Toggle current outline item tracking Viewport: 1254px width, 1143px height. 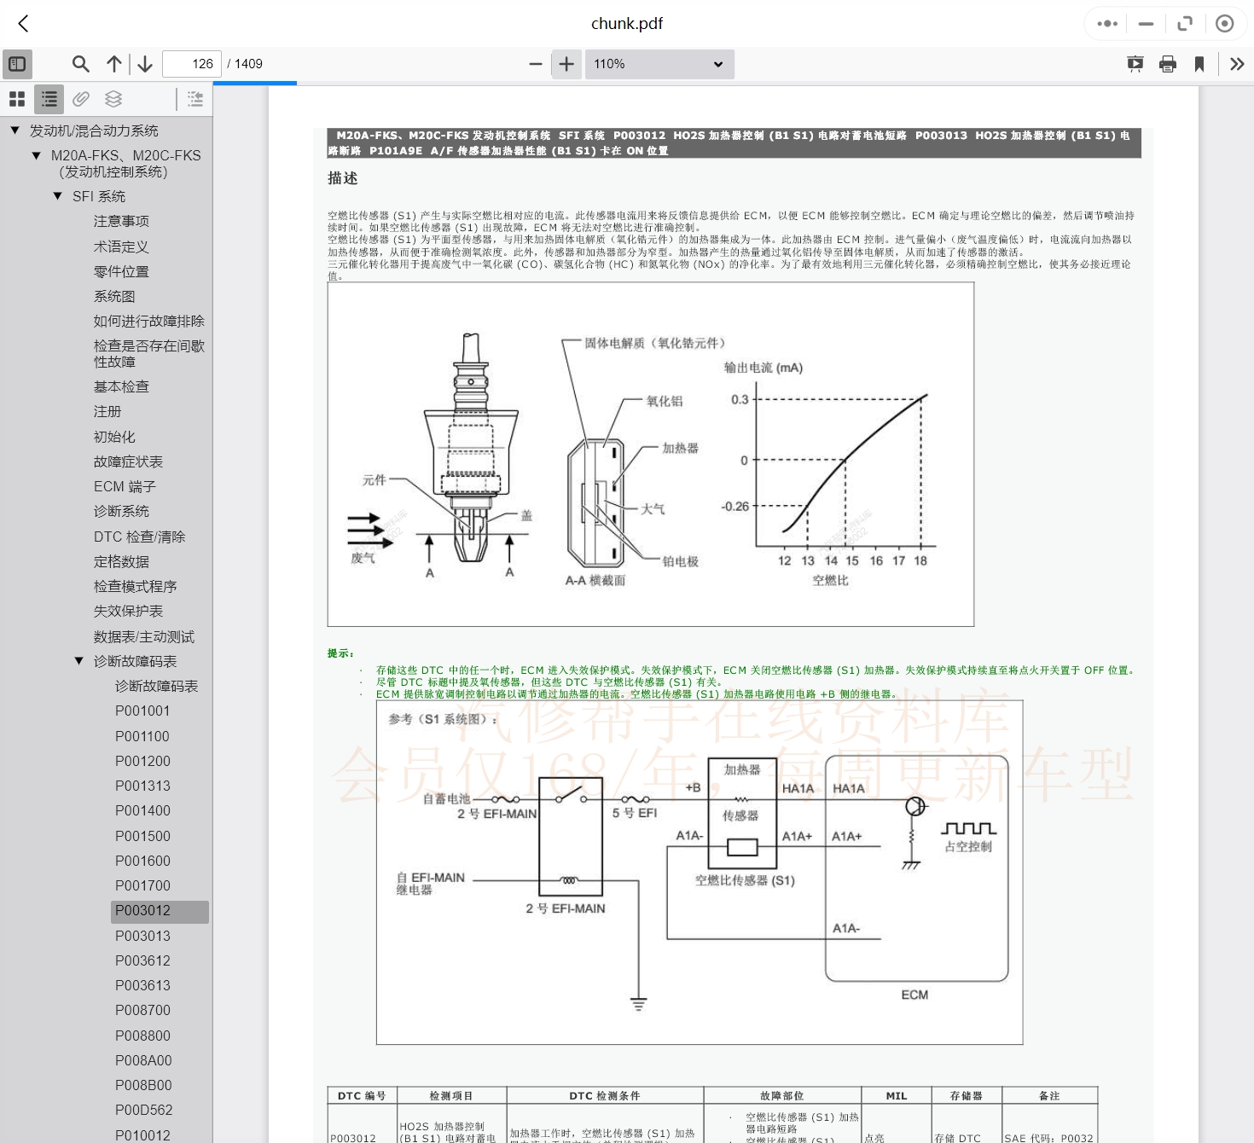tap(194, 99)
